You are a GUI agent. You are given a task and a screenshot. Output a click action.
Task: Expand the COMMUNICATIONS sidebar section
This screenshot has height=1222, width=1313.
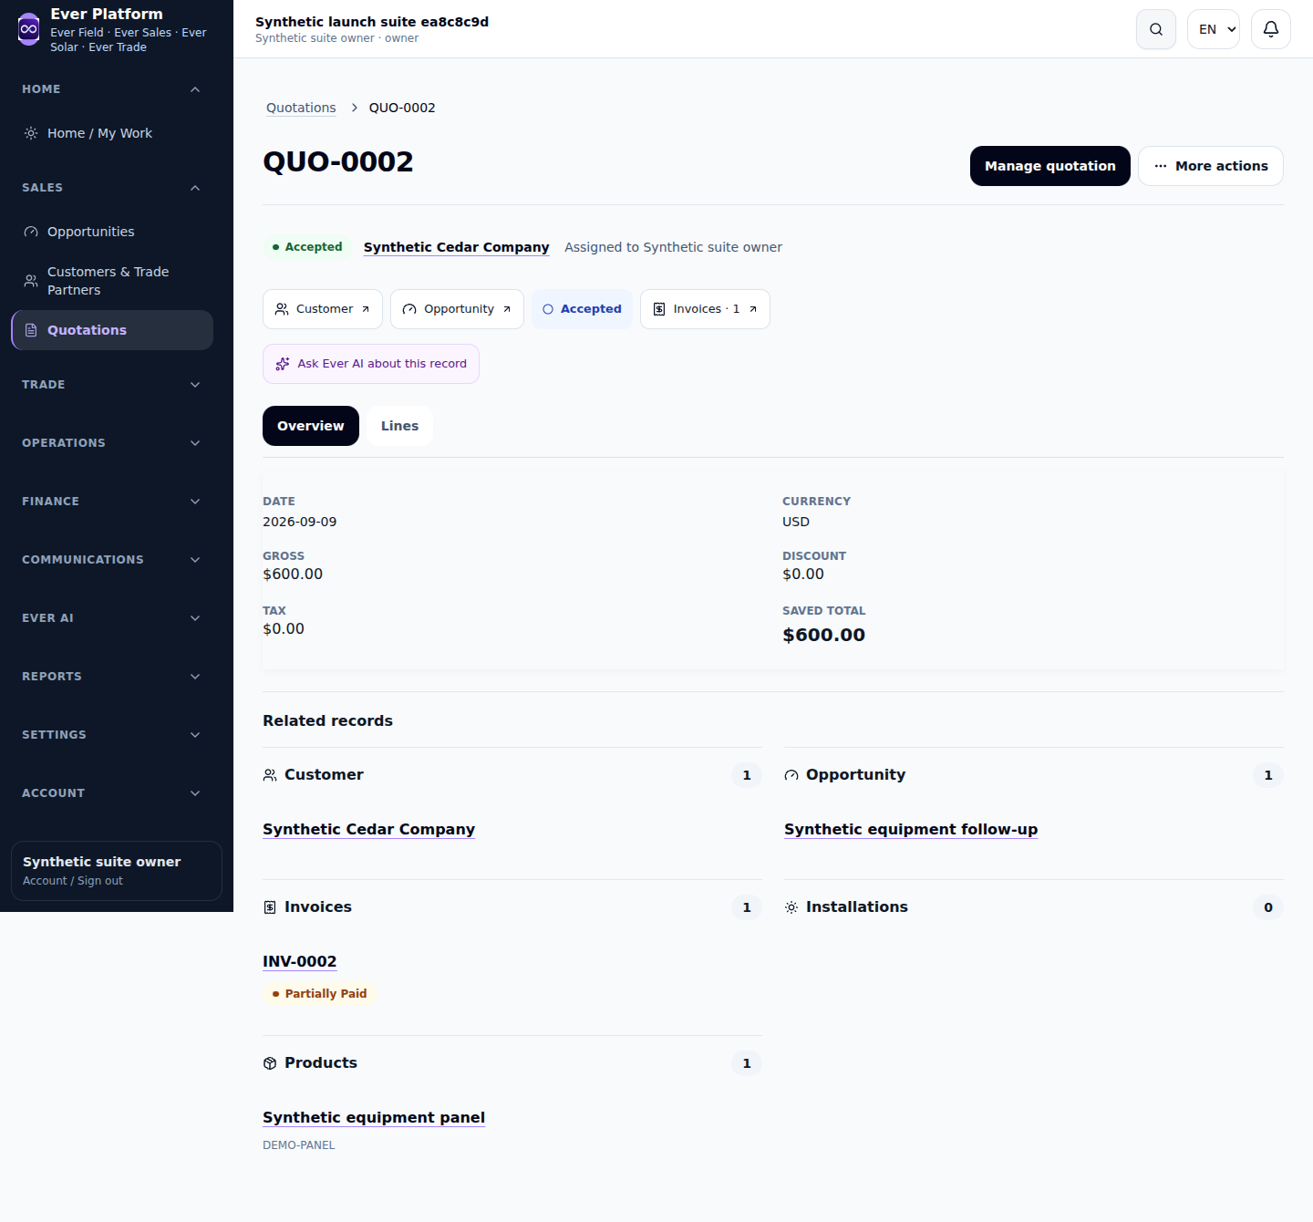point(111,560)
